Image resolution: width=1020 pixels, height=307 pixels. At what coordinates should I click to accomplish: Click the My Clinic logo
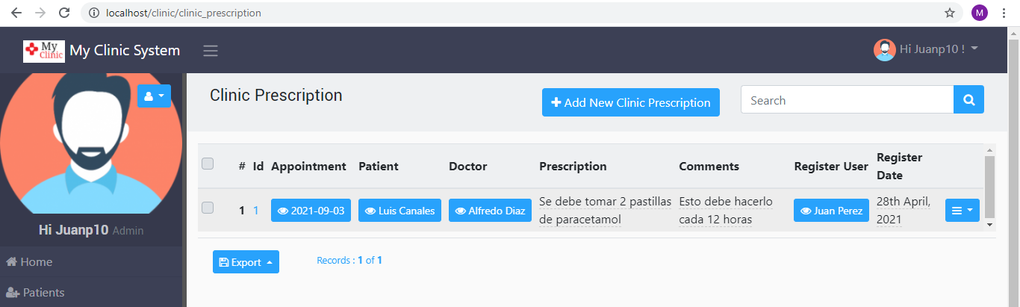[44, 51]
